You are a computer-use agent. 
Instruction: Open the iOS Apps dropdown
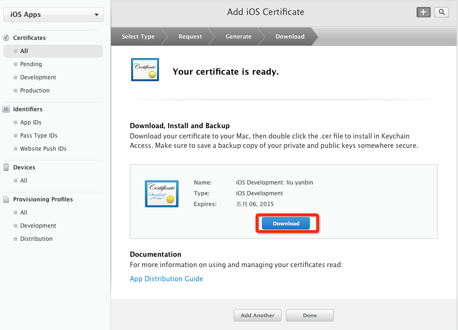coord(54,15)
